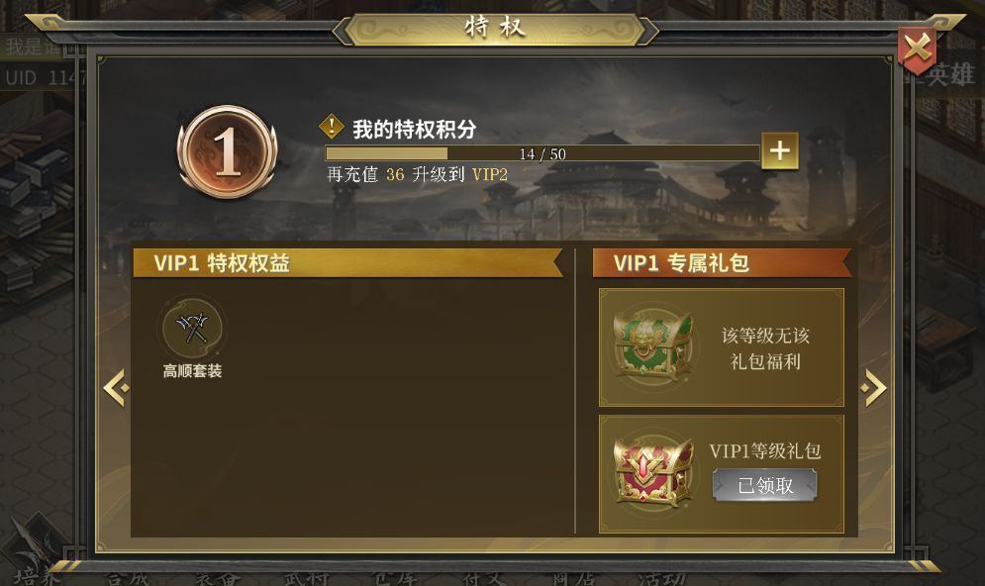Go to previous VIP level with left arrow
985x586 pixels.
tap(117, 388)
